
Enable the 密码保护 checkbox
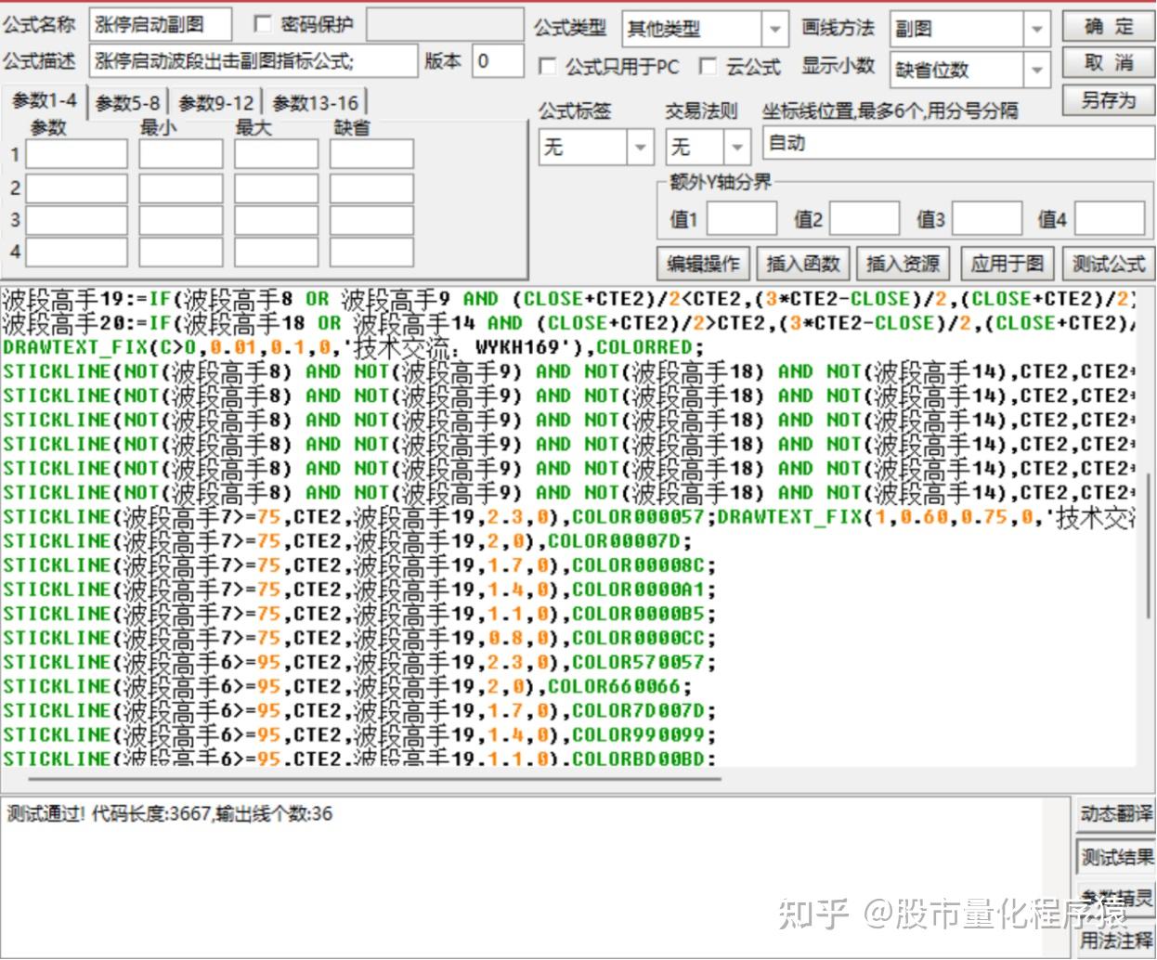tap(263, 24)
